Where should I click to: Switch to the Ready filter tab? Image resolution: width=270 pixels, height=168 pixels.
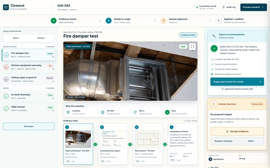(x=41, y=38)
